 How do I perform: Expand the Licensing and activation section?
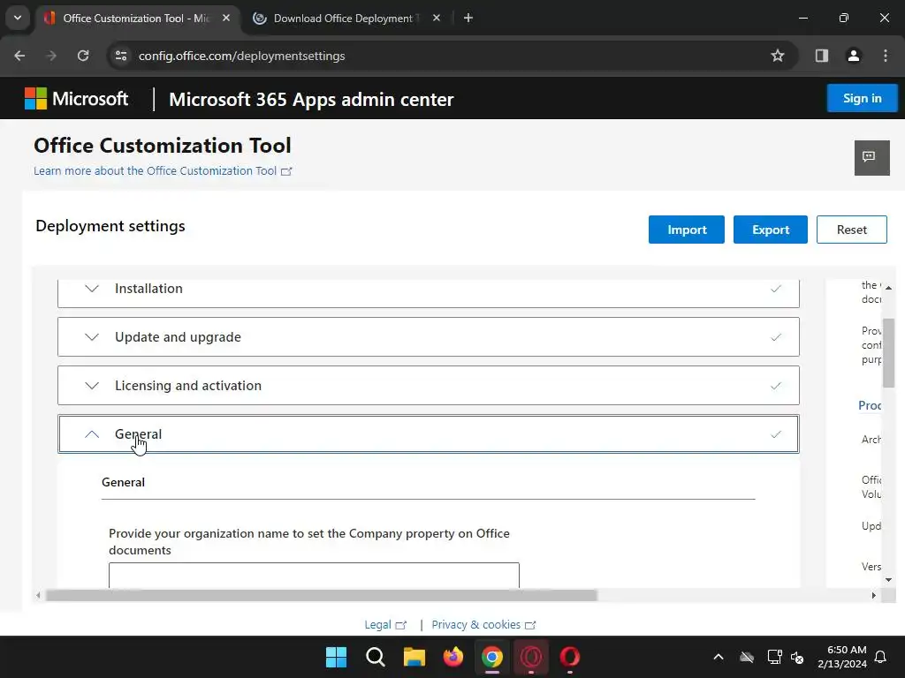(429, 385)
